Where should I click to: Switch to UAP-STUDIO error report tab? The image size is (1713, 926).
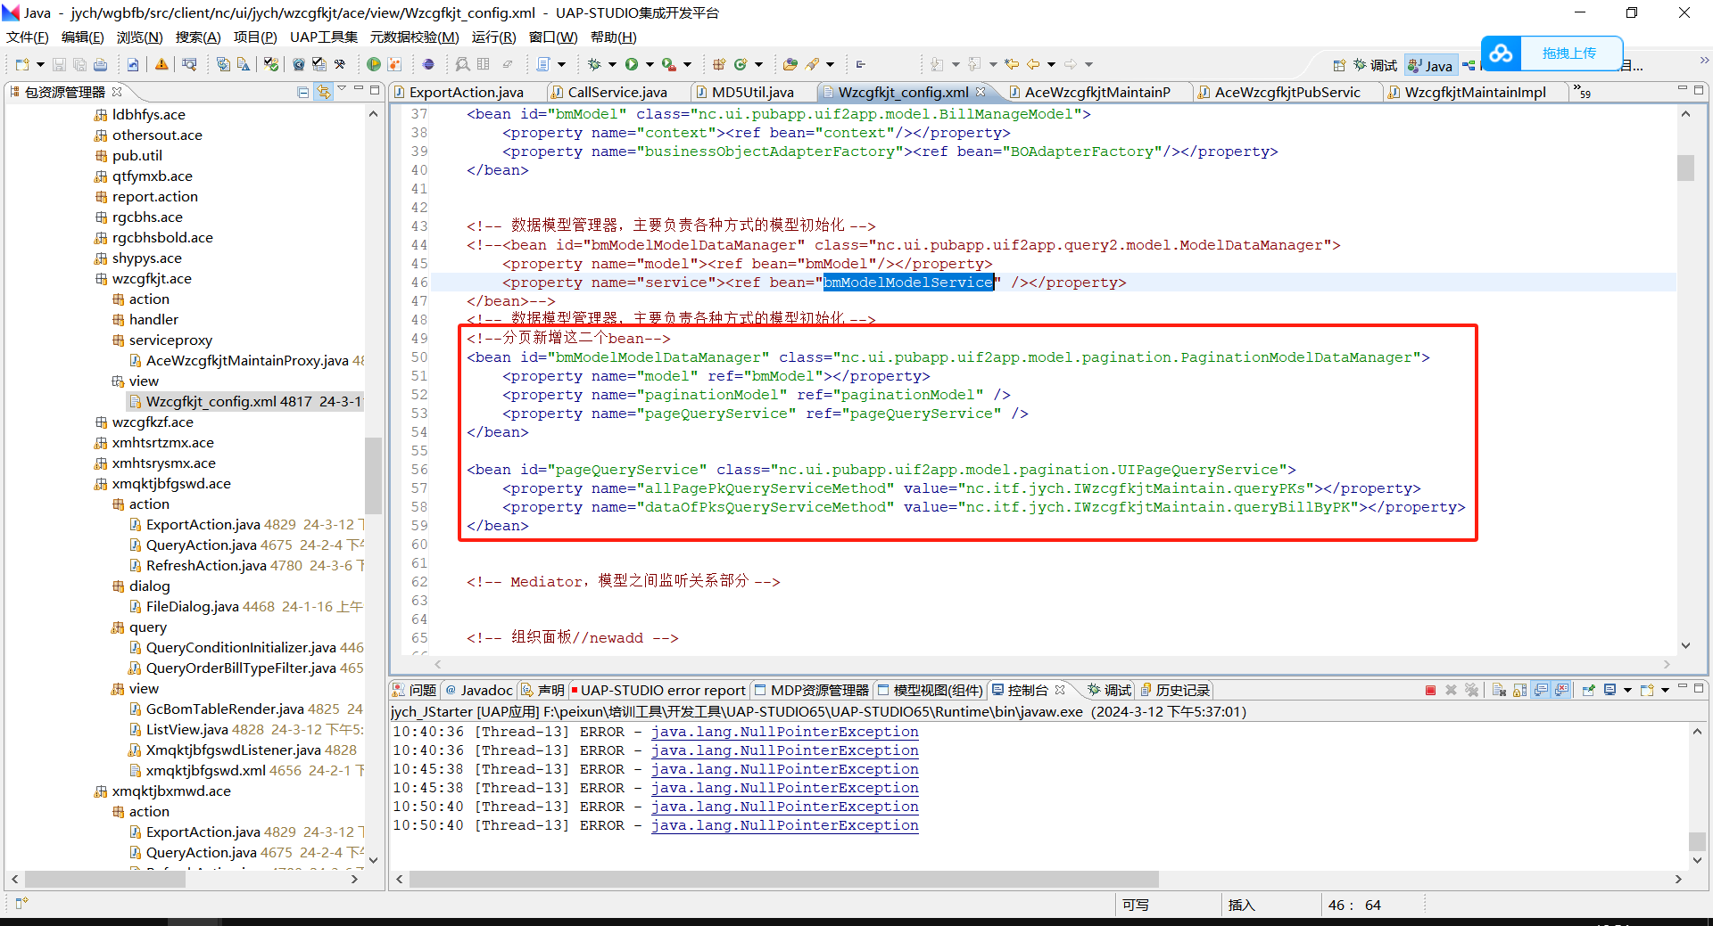pos(658,690)
